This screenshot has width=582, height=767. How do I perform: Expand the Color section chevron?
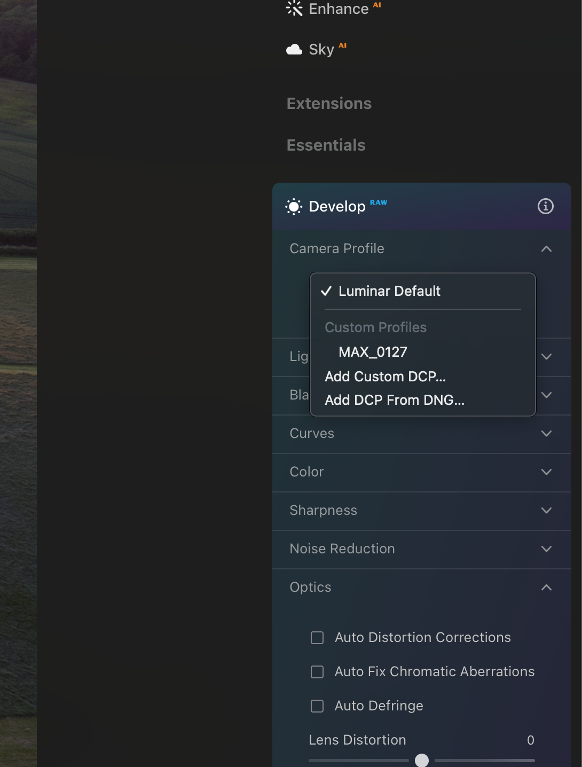pos(546,472)
